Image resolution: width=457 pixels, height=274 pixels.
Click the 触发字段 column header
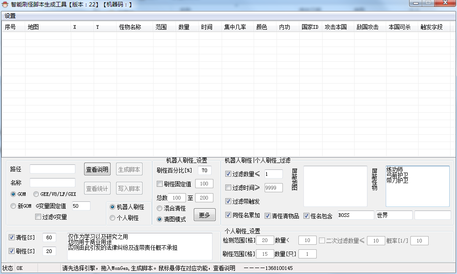[x=434, y=27]
